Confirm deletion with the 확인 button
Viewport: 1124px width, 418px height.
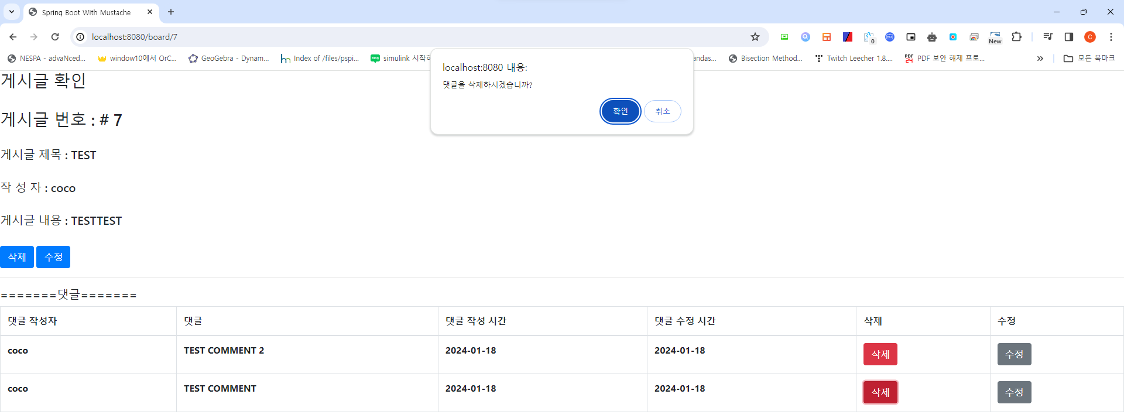point(620,111)
